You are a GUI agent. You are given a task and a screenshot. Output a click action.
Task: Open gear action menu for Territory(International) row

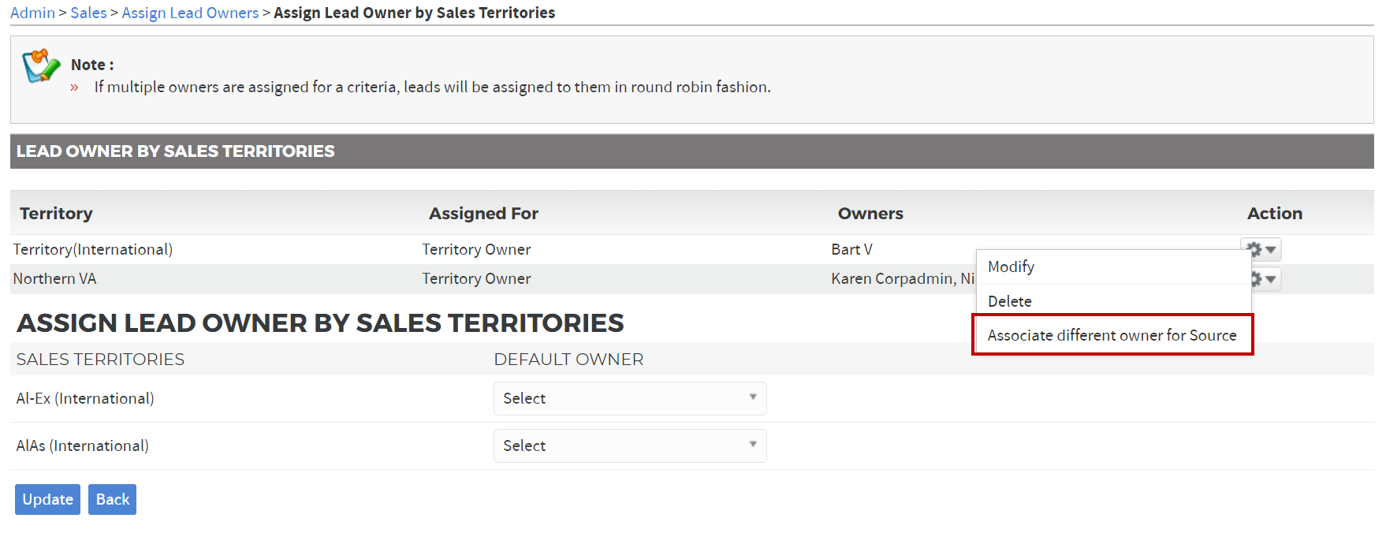coord(1261,249)
